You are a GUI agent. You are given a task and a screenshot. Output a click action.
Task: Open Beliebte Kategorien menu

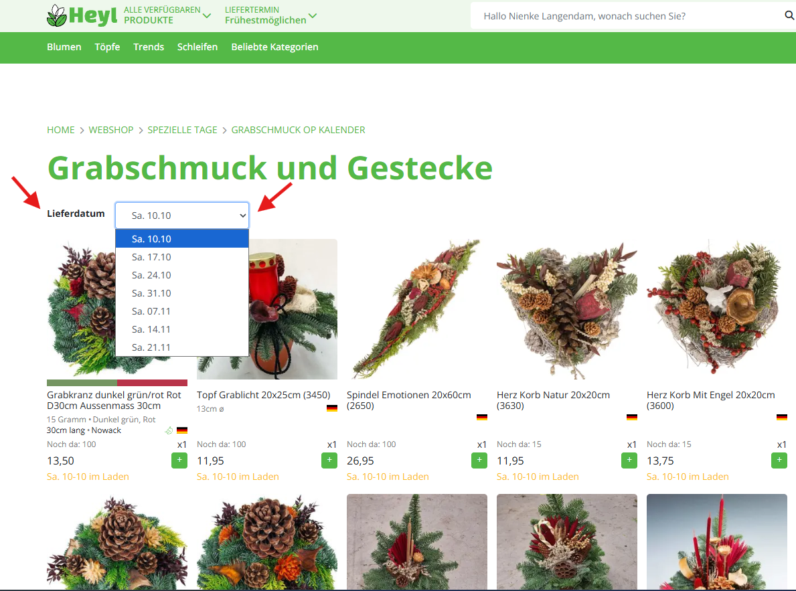(x=274, y=47)
